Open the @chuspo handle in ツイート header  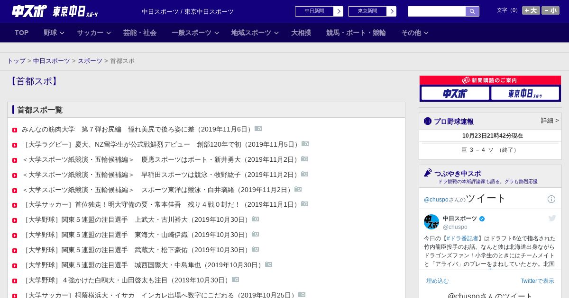pyautogui.click(x=436, y=200)
